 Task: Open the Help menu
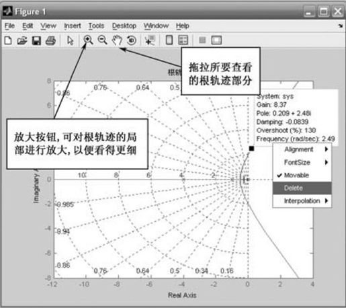[183, 26]
